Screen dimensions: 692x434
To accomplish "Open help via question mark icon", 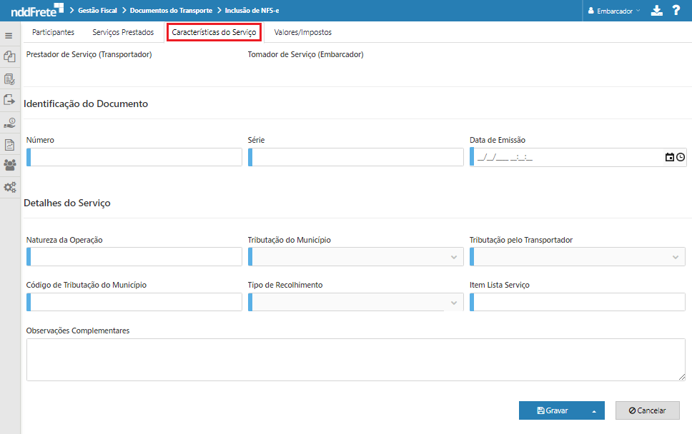I will (x=676, y=11).
